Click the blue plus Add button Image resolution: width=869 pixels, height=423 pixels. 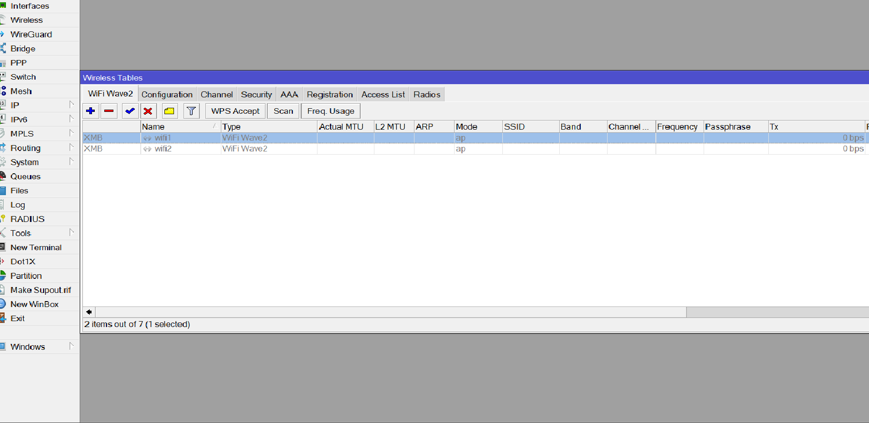click(91, 111)
